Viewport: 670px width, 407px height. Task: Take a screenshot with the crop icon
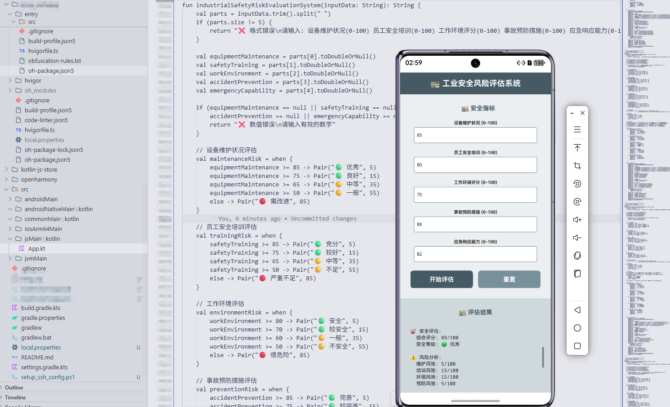577,165
